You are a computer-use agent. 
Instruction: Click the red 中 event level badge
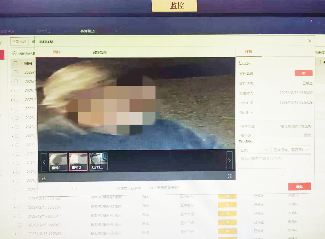click(x=304, y=73)
